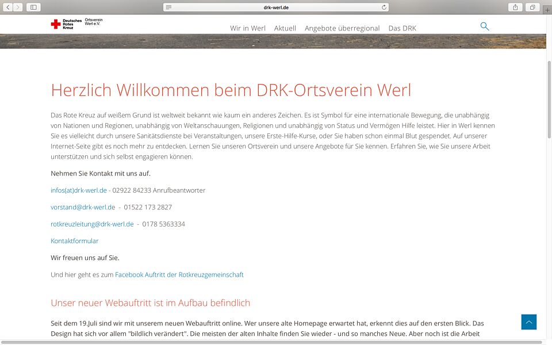Email rotkreuzleitung@drk-werl.de link
552x345 pixels.
92,224
